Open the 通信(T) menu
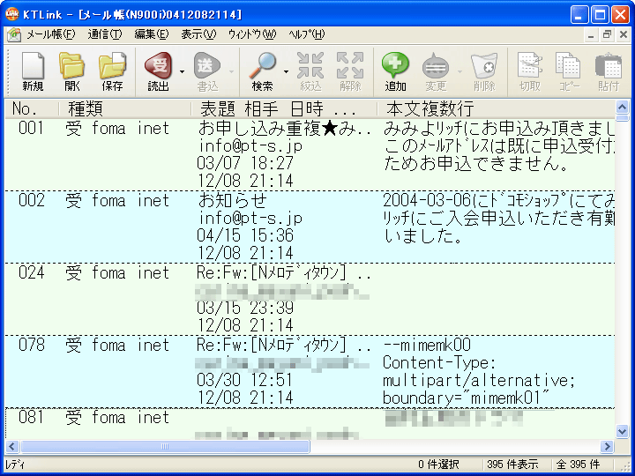Viewport: 635px width, 476px height. [x=105, y=34]
